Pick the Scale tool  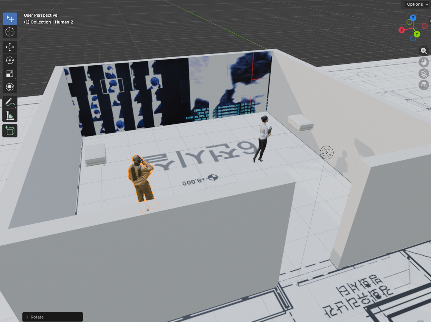[10, 74]
